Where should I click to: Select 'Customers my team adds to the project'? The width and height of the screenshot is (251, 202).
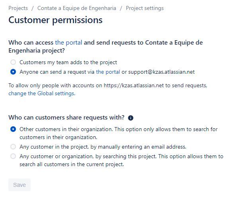pyautogui.click(x=13, y=62)
